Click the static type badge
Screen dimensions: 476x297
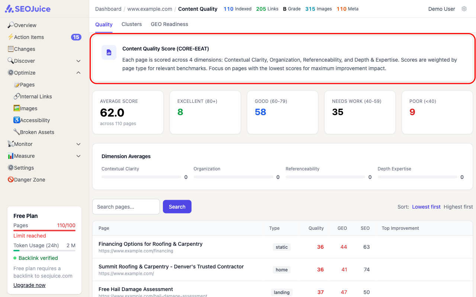[282, 247]
